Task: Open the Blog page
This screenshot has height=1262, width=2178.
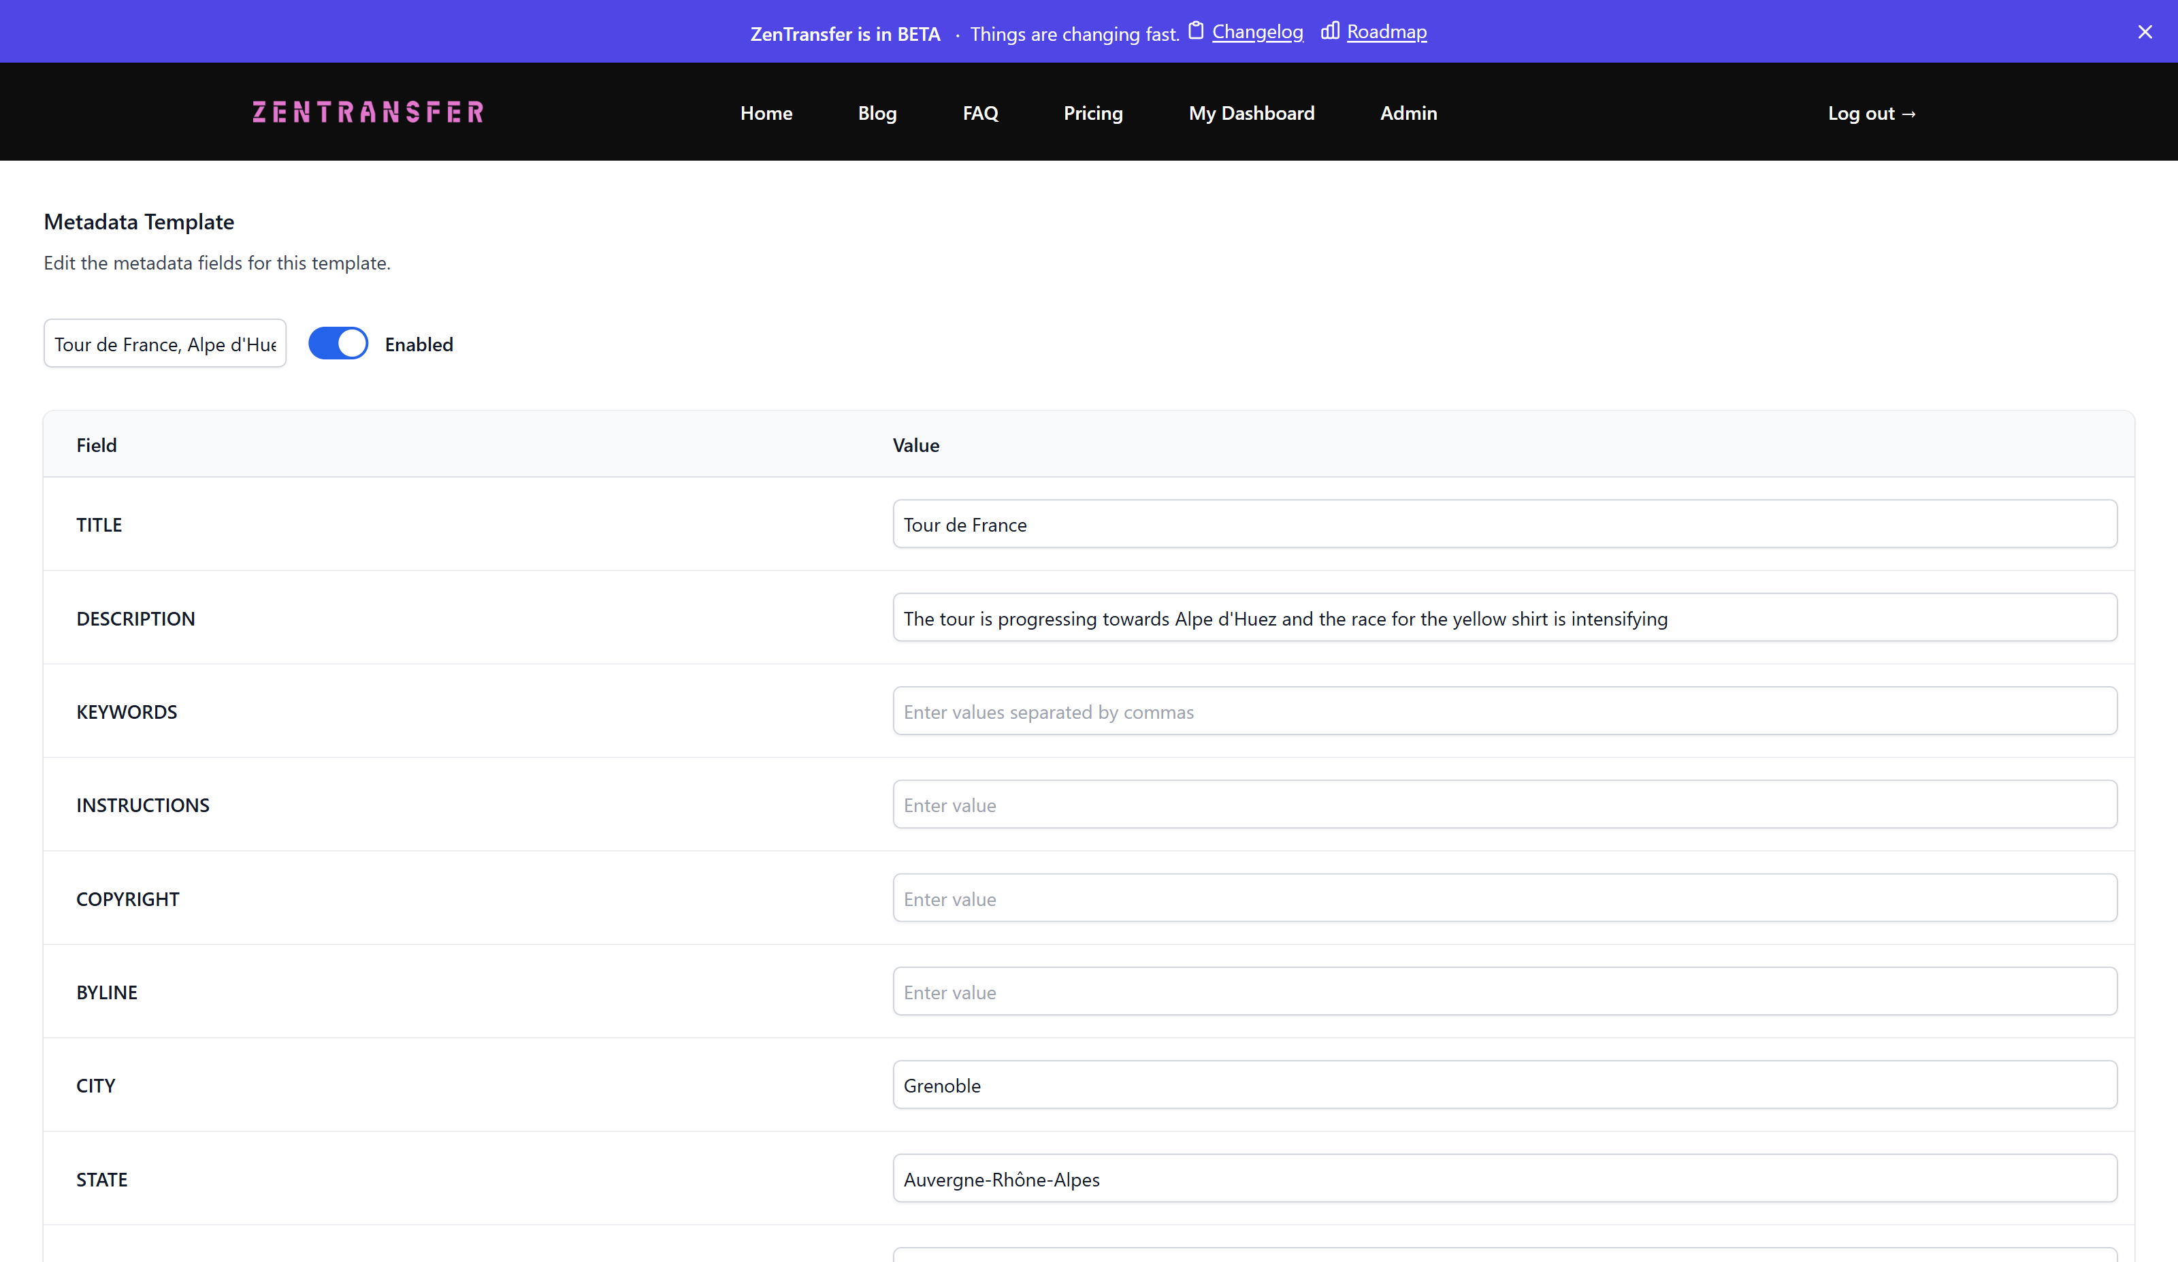Action: tap(877, 113)
